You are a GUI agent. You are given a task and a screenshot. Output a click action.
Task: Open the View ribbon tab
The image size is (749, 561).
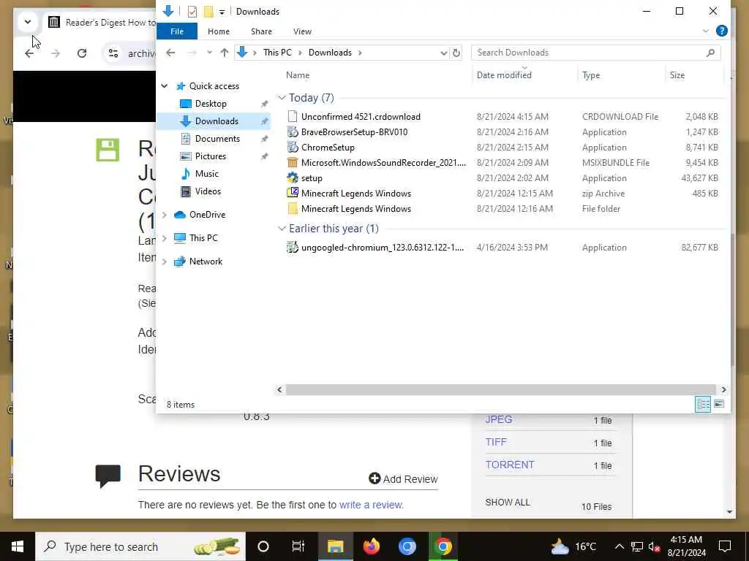302,31
